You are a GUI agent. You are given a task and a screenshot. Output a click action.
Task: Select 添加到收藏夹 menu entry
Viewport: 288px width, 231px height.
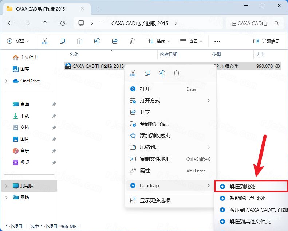(x=170, y=136)
